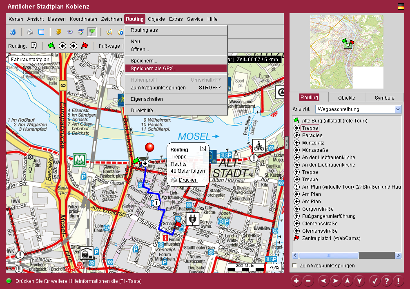The image size is (410, 289).
Task: Open the German flag language selector
Action: point(401,7)
